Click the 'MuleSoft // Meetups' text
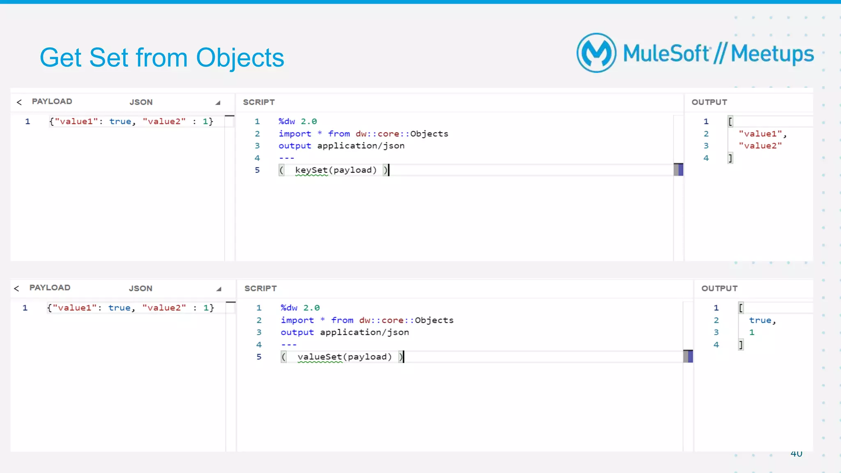The height and width of the screenshot is (473, 841). [719, 54]
